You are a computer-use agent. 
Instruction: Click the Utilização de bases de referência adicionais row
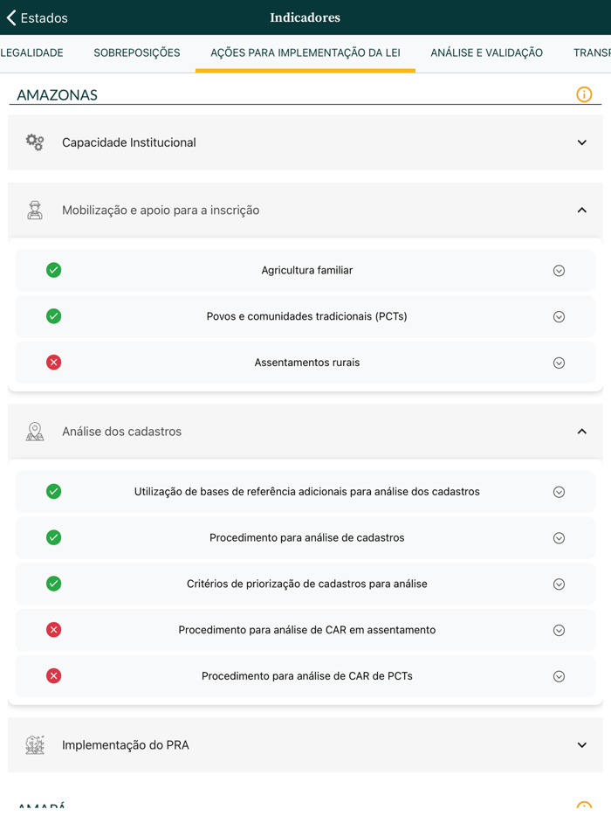coord(305,491)
